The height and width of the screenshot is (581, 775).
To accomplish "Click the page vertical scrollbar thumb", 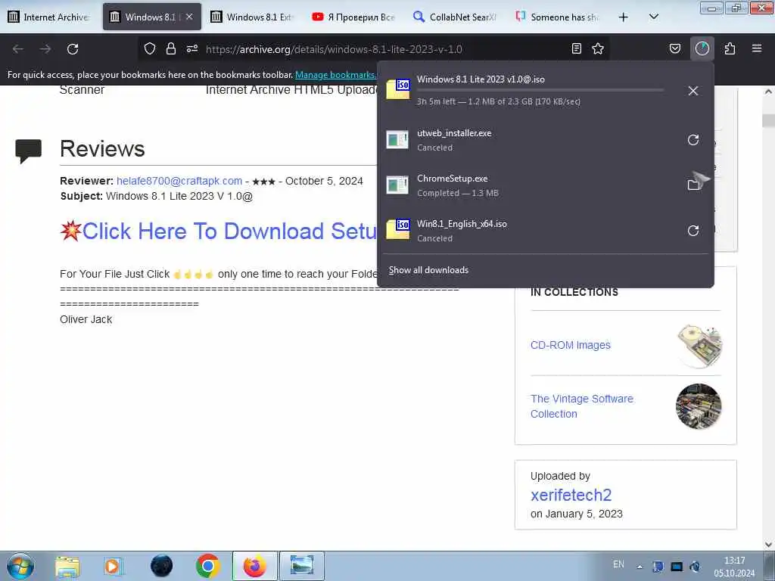I will (x=768, y=120).
